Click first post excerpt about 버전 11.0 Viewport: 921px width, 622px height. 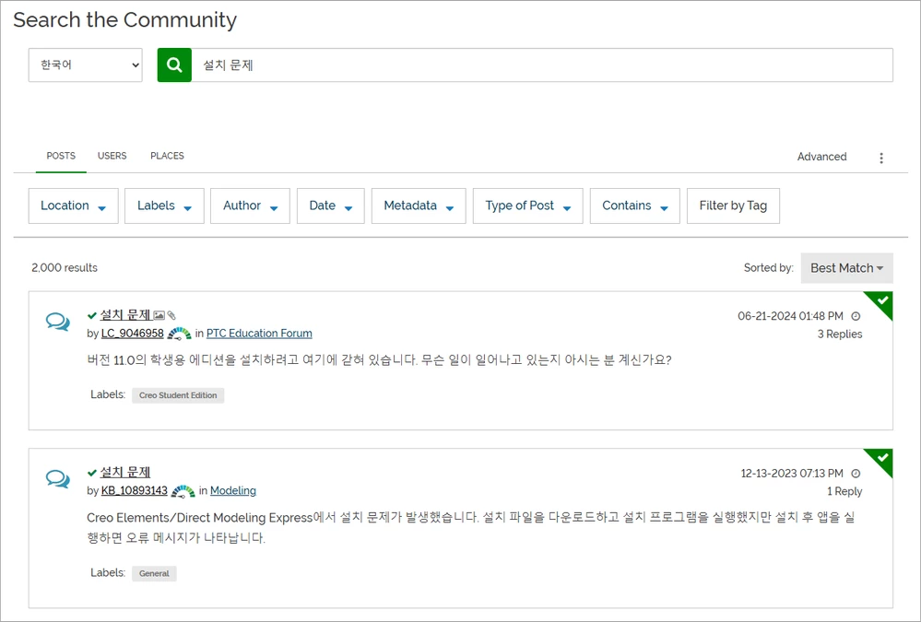tap(379, 360)
